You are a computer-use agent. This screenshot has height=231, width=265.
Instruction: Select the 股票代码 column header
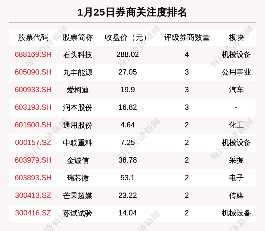coord(33,37)
